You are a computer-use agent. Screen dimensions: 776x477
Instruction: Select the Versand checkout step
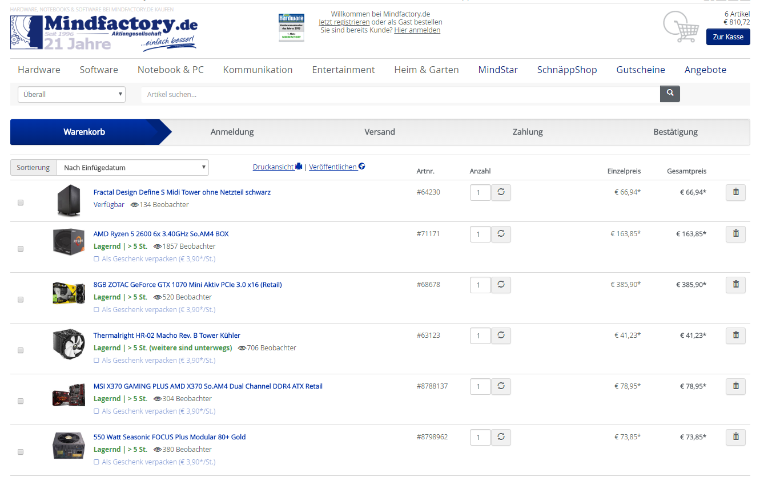click(380, 132)
